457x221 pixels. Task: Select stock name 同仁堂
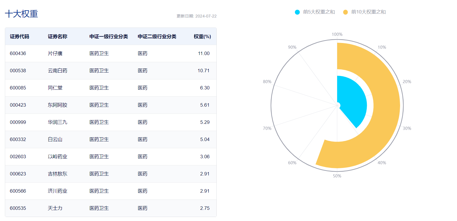pos(55,88)
